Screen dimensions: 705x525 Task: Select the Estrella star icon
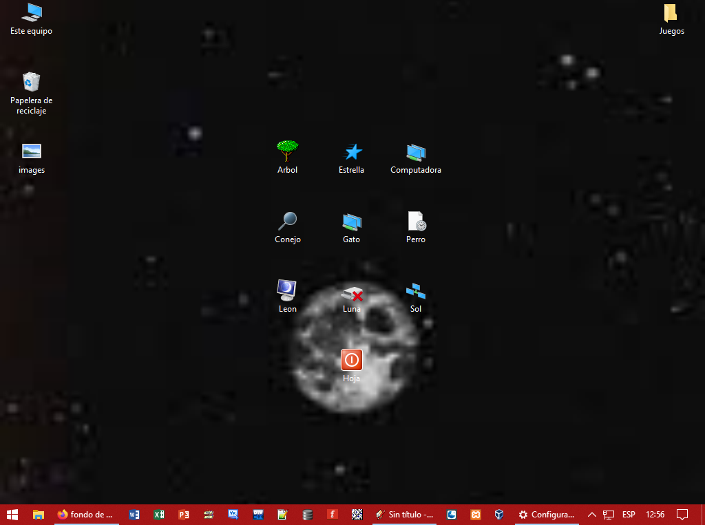[x=352, y=152]
